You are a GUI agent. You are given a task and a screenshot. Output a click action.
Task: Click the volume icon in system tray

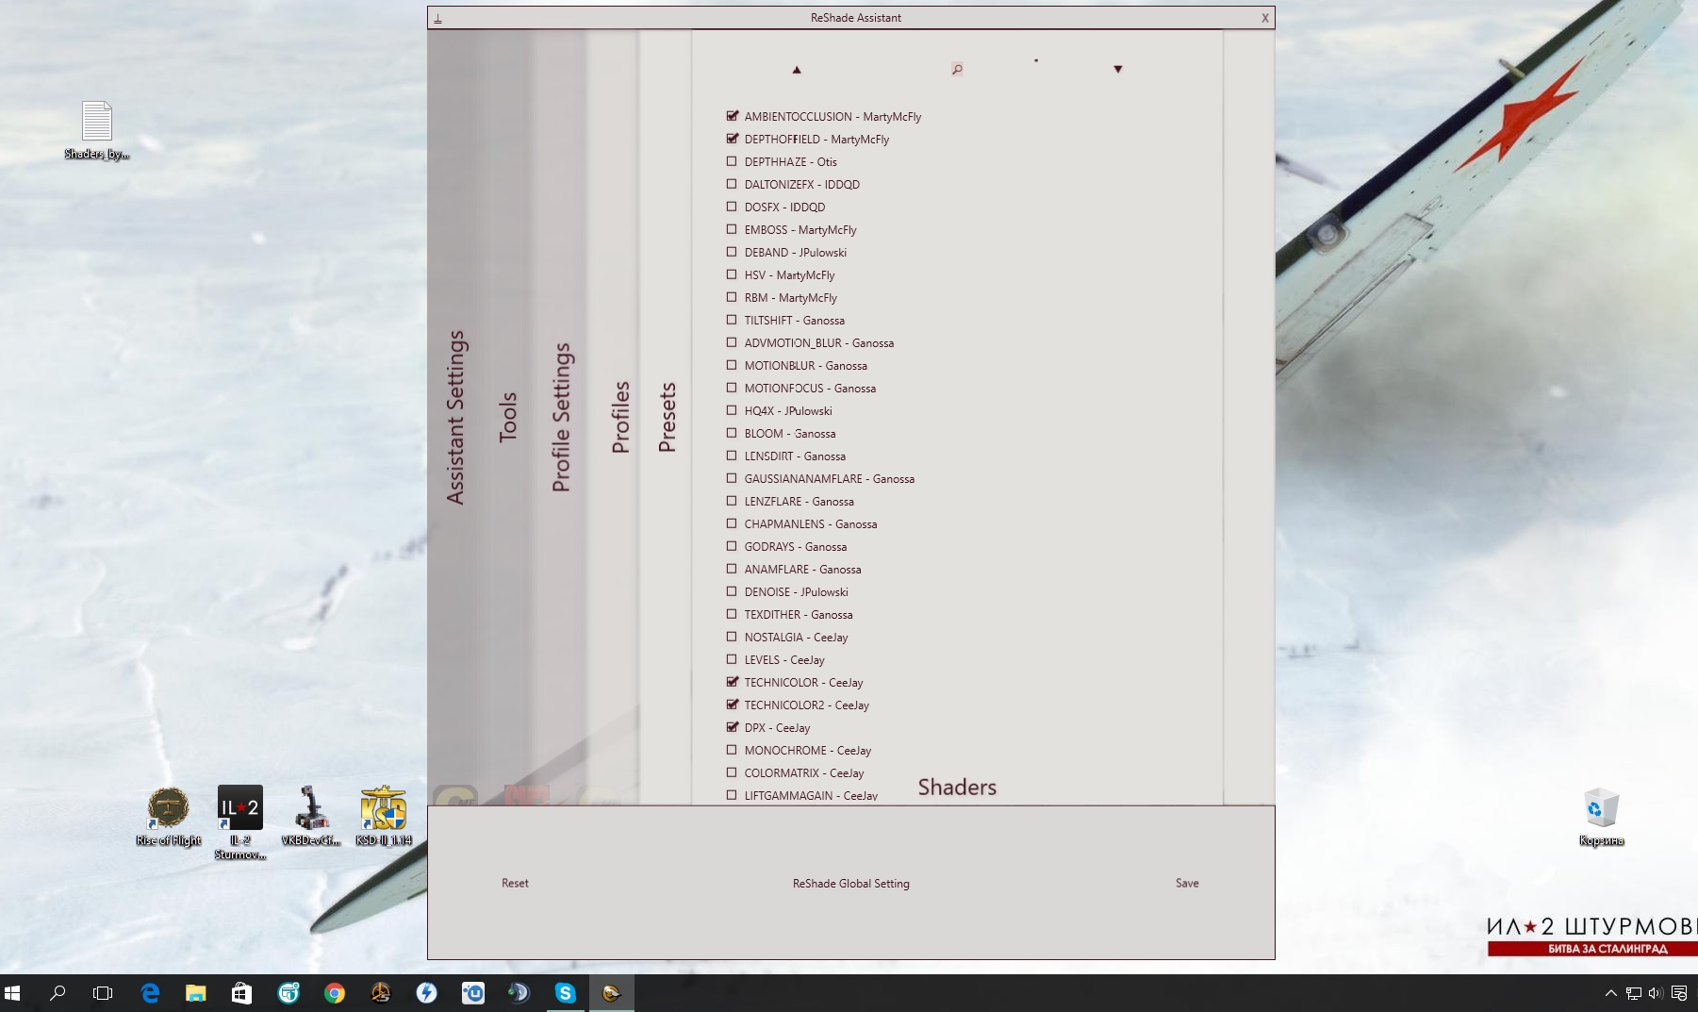(1656, 993)
